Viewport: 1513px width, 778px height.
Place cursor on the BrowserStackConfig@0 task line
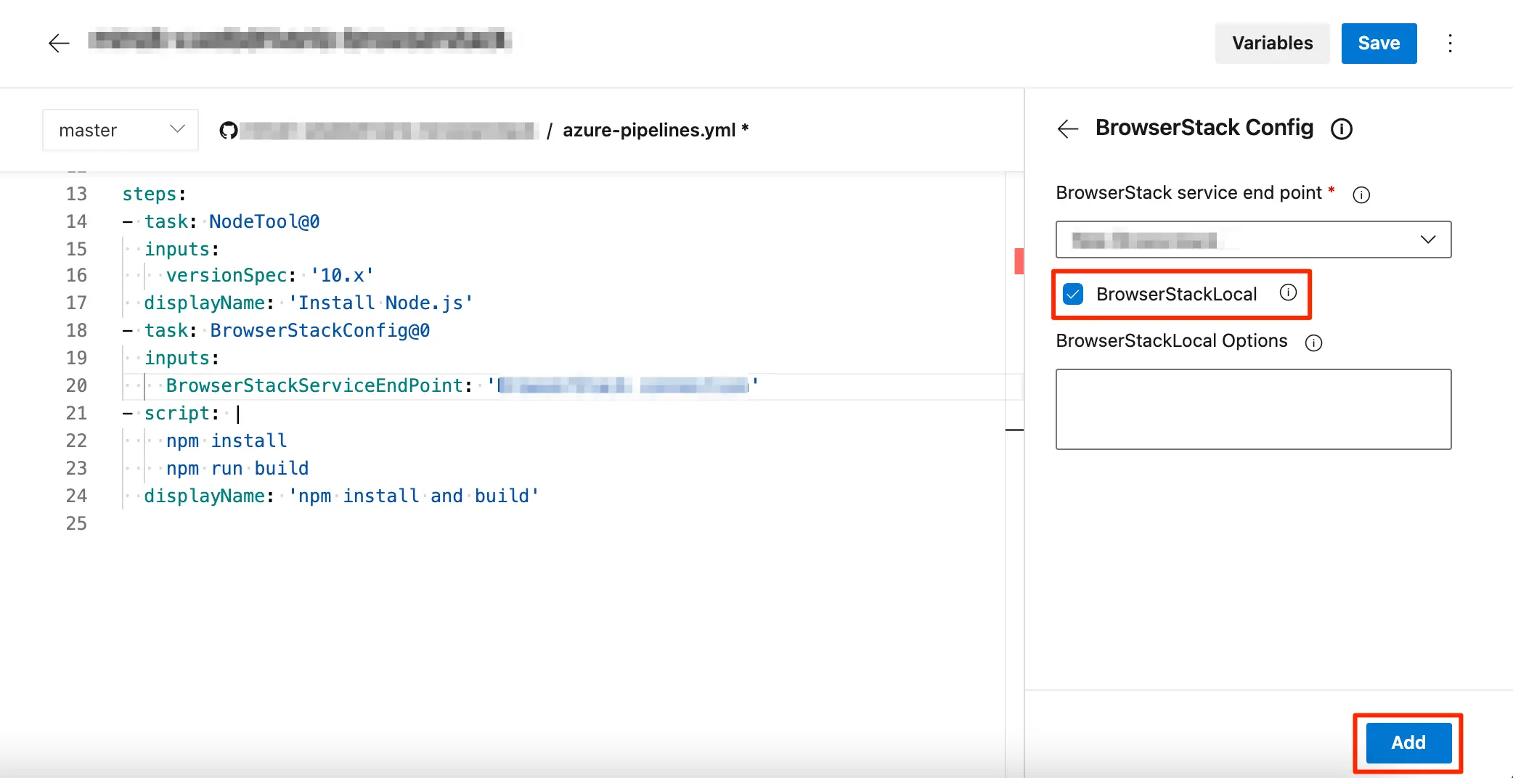[x=319, y=331]
